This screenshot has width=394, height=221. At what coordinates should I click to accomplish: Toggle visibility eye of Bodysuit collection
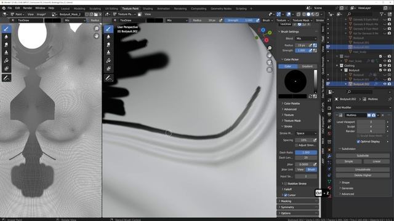click(x=385, y=70)
